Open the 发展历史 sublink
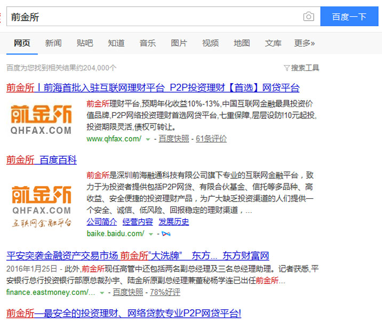The height and width of the screenshot is (321, 382). click(x=174, y=222)
